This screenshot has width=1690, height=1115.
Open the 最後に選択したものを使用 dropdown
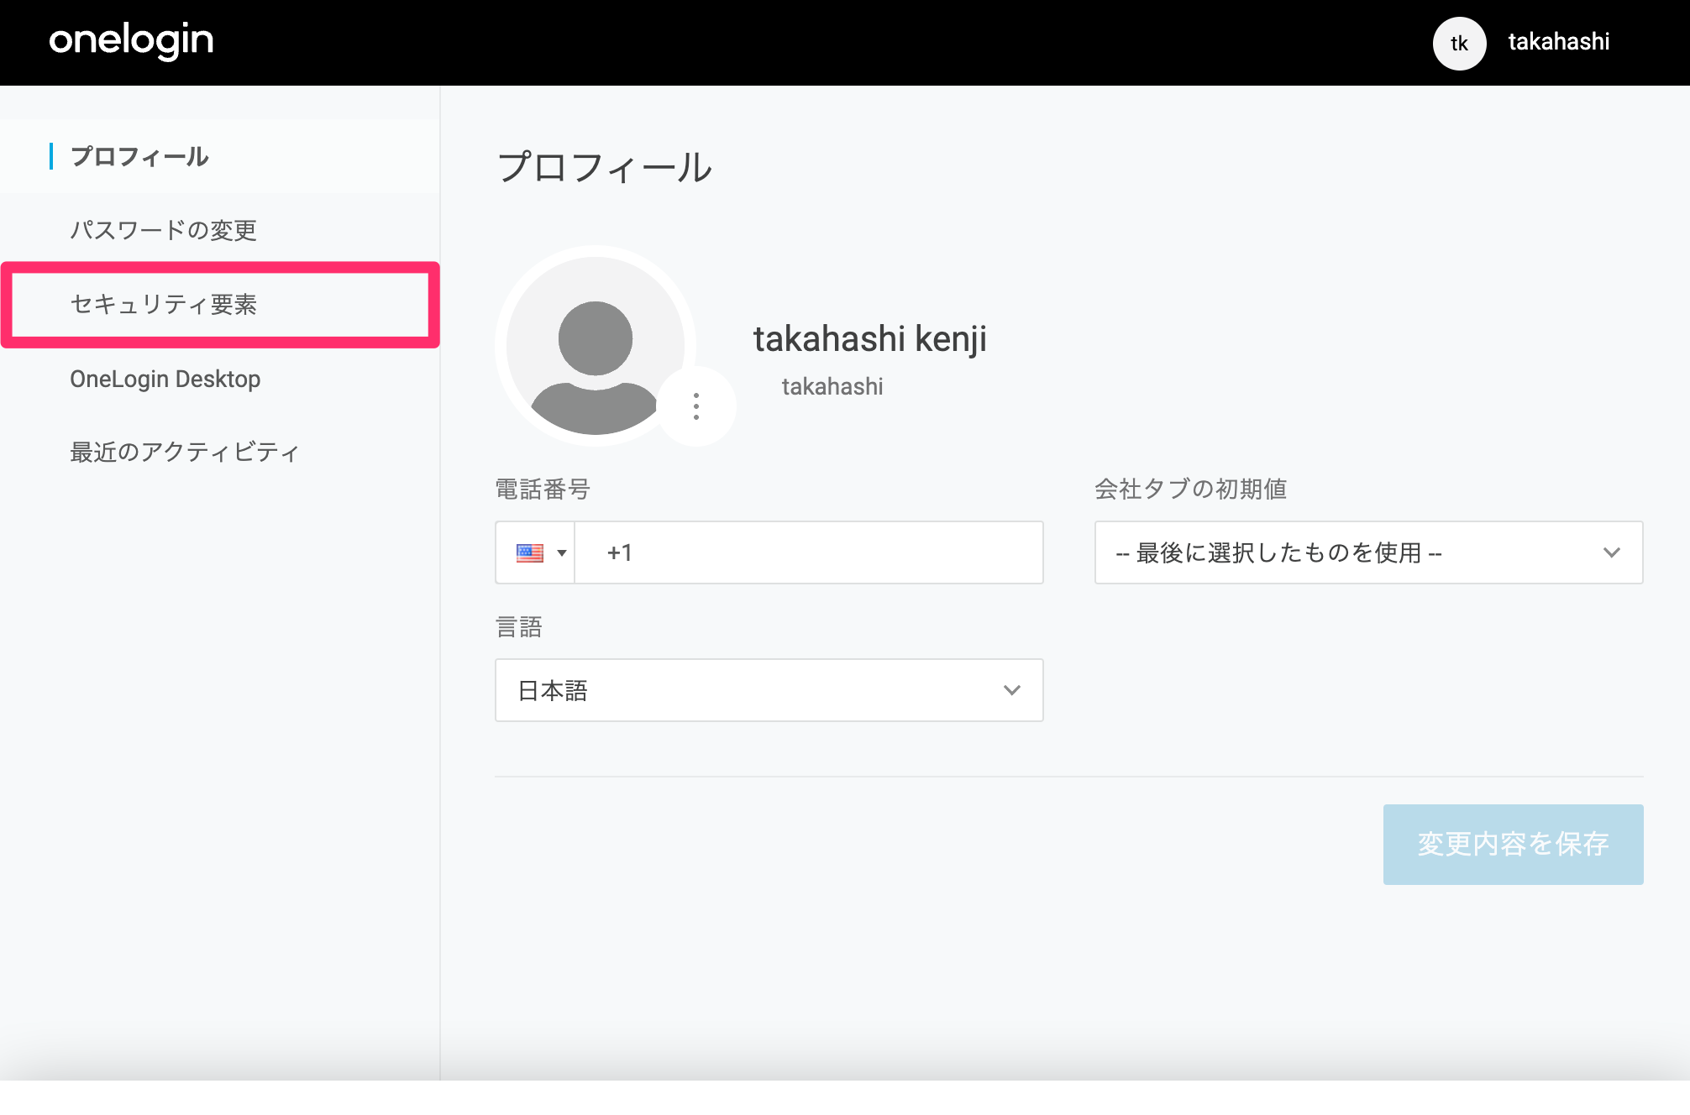(1368, 552)
